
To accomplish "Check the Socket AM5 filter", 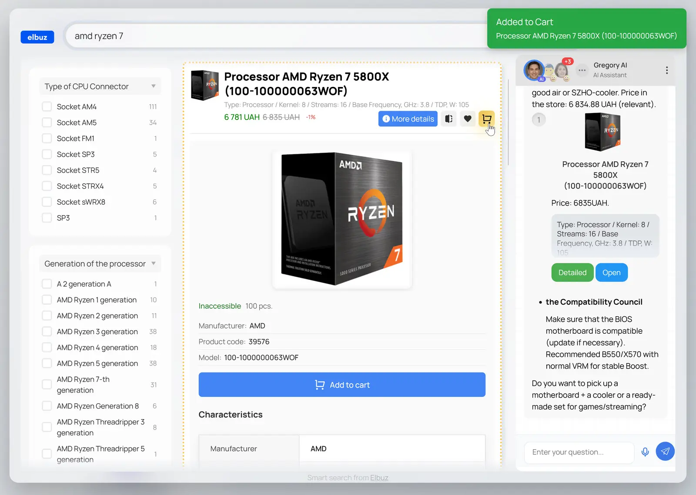I will [x=47, y=123].
